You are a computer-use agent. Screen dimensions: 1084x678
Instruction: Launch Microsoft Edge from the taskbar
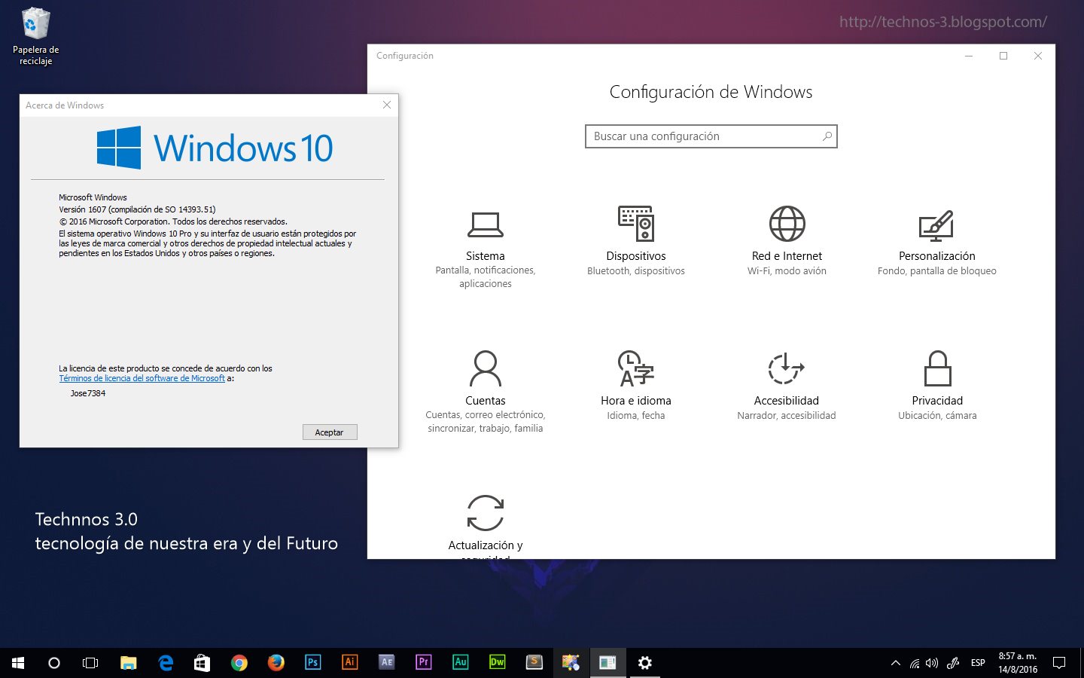(x=166, y=663)
